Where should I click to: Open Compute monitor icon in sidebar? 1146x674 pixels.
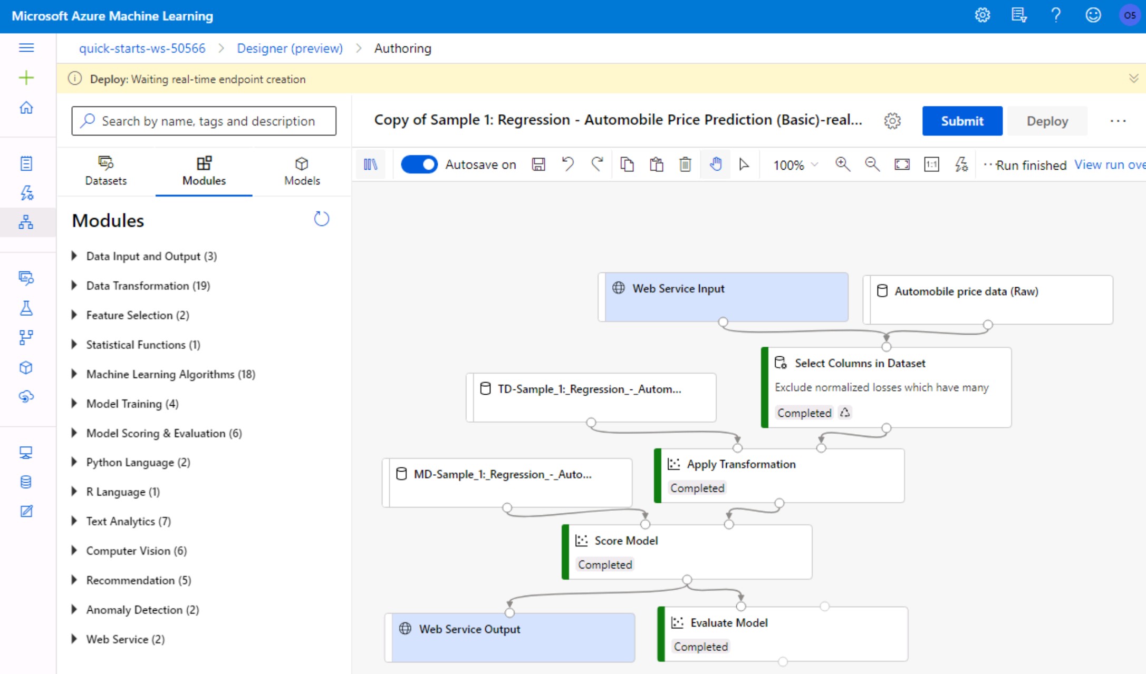pos(26,453)
